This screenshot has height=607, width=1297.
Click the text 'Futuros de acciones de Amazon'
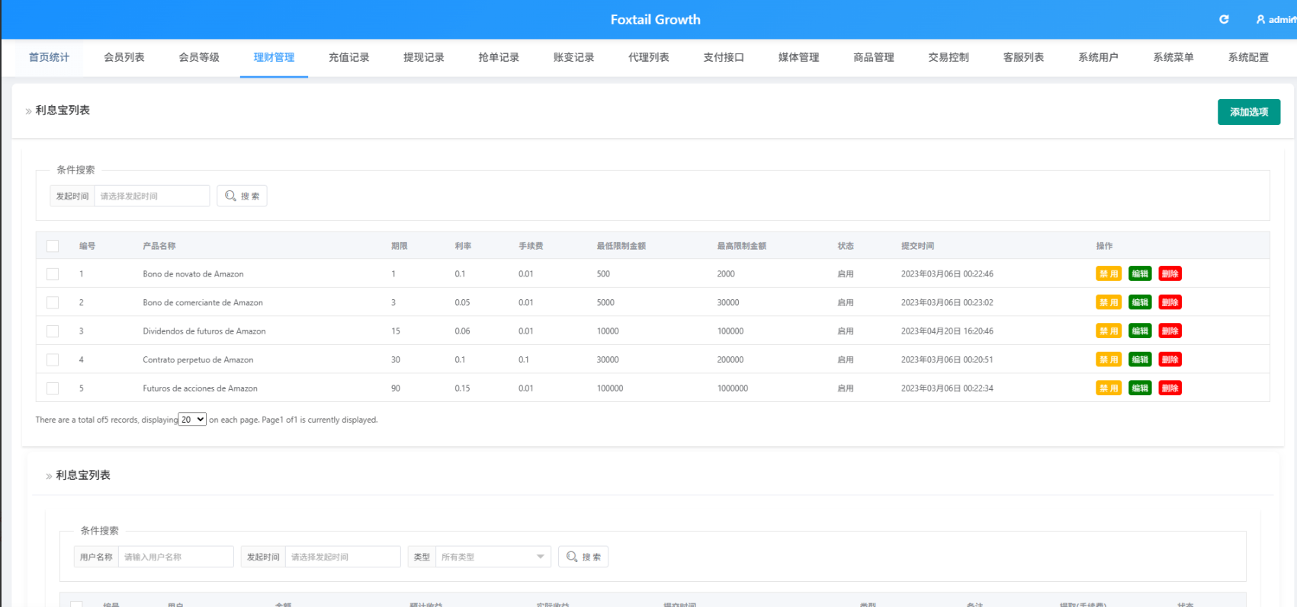click(200, 388)
